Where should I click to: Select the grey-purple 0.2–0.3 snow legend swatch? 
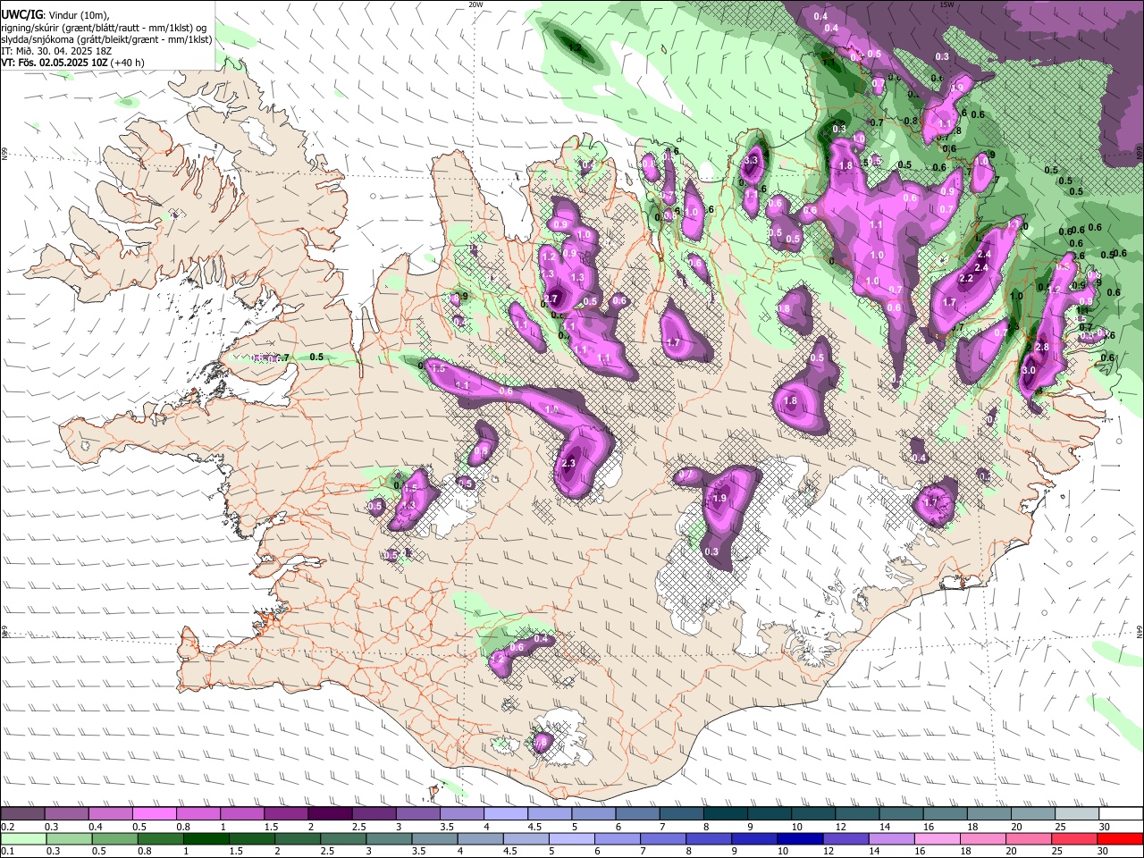click(22, 813)
